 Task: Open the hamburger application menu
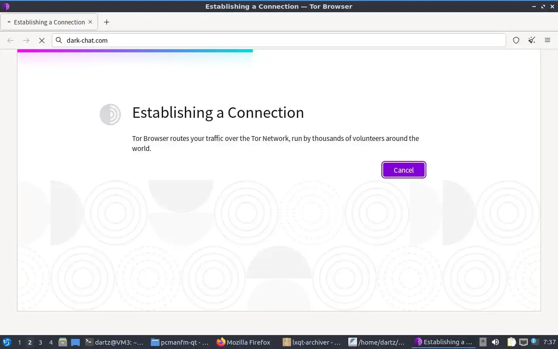(548, 40)
